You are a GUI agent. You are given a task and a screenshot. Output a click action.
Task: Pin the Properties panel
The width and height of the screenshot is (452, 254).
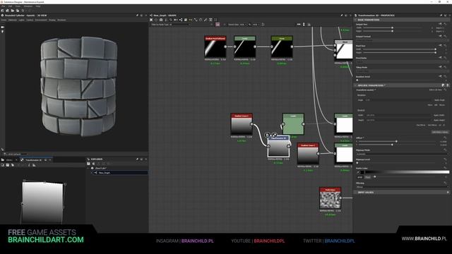tap(441, 16)
